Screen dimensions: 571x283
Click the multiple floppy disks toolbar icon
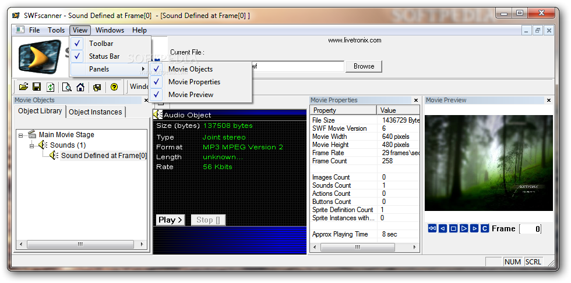97,87
